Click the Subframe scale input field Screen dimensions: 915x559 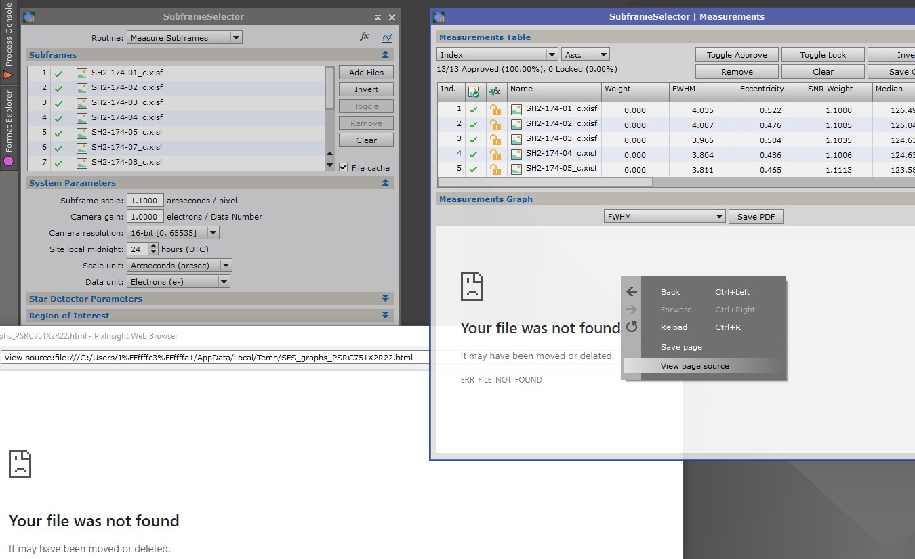tap(145, 201)
